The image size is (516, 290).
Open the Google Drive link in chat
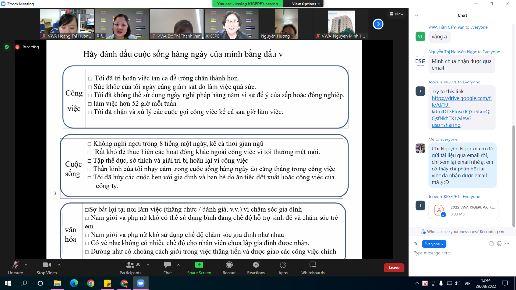tap(461, 111)
